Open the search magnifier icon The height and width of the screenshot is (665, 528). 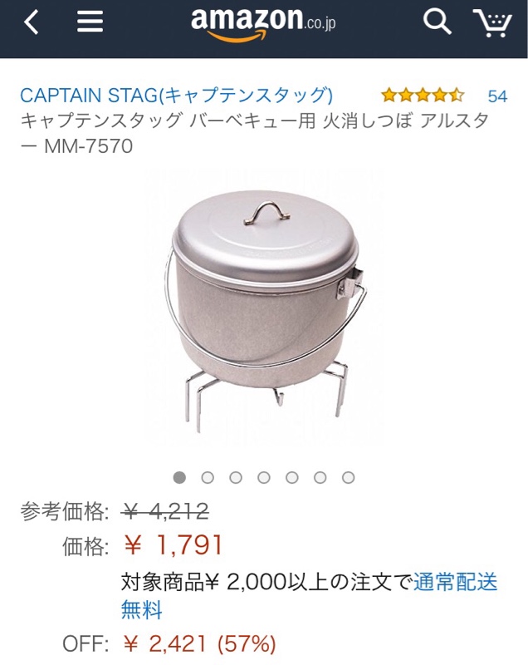point(437,22)
